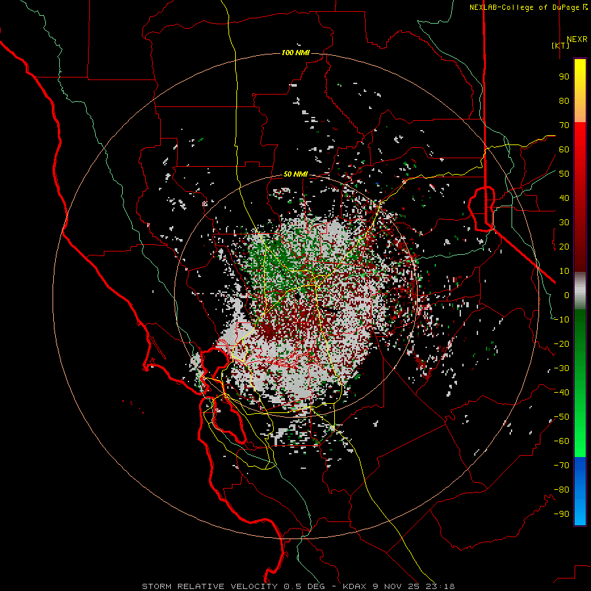Select the 50 value on velocity scale
591x591 pixels.
564,174
